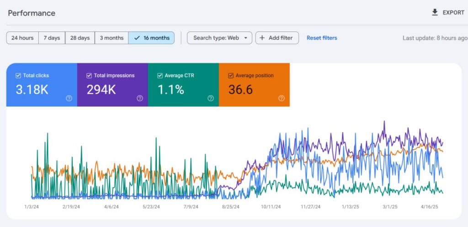
Task: Switch to the 28 days range
Action: coord(80,38)
